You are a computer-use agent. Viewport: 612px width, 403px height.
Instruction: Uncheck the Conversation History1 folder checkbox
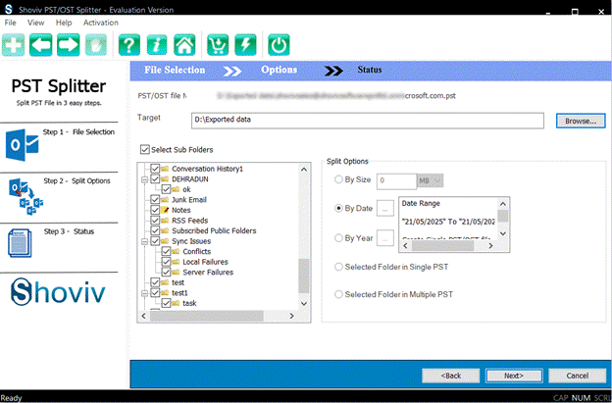tap(155, 169)
